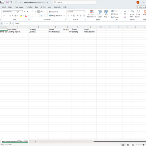The image size is (146, 146).
Task: Open Conditional Formatting menu
Action: [x=92, y=14]
